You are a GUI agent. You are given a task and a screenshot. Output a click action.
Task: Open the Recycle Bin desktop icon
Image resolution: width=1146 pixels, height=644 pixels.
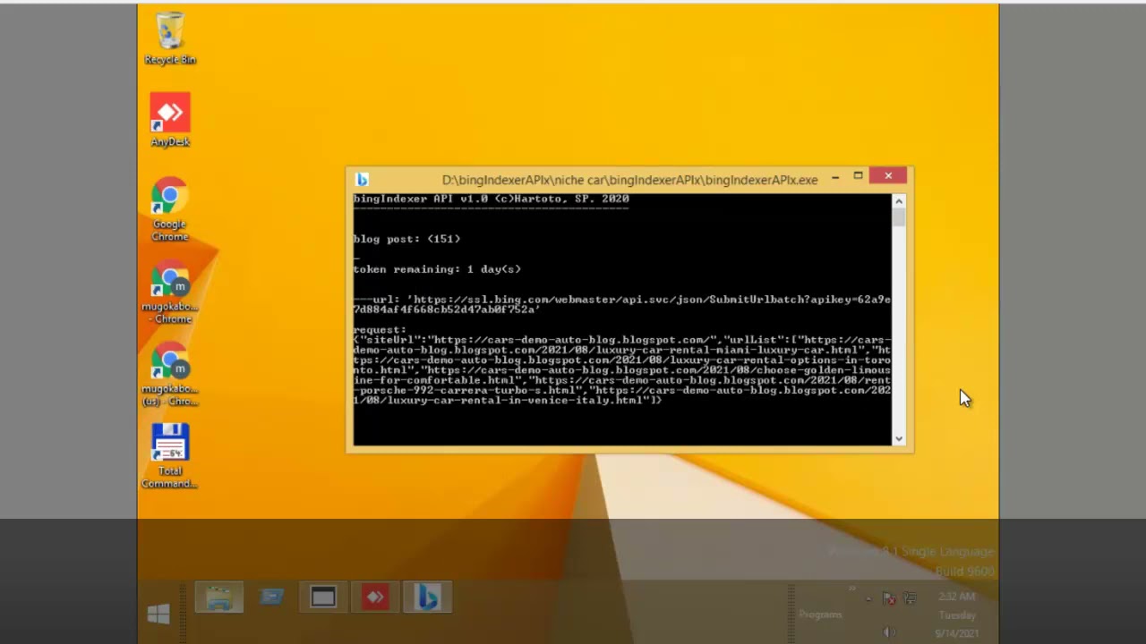click(170, 38)
